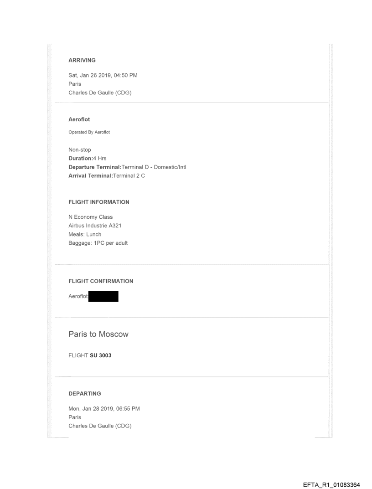Click the FLIGHT CONFIRMATION heading

[100, 281]
